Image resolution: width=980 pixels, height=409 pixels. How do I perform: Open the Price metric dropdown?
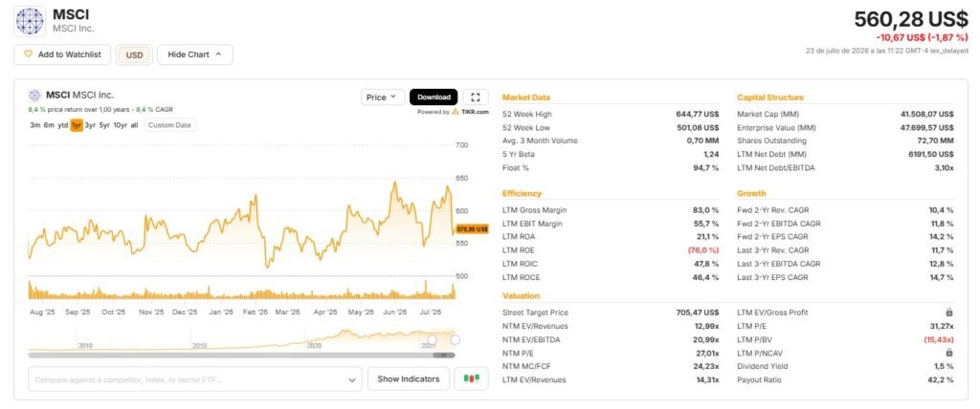click(383, 97)
